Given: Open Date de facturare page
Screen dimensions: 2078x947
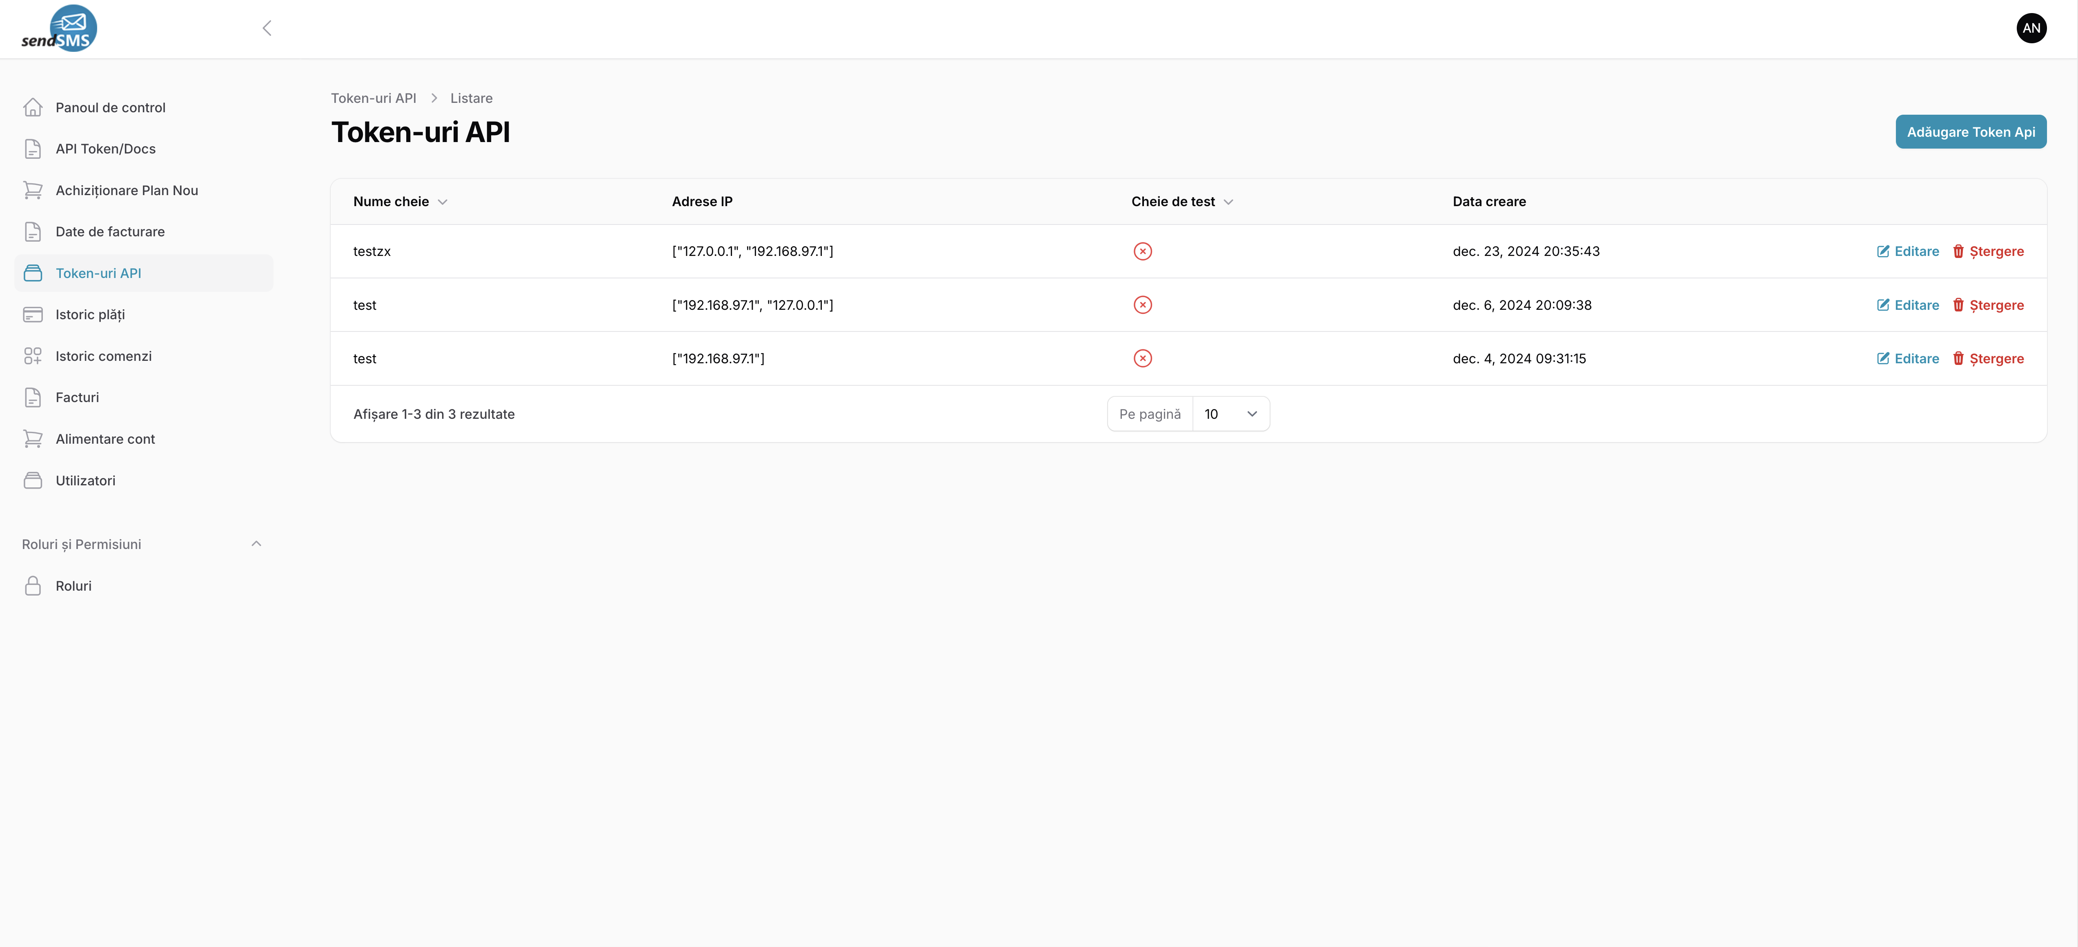Looking at the screenshot, I should [144, 231].
